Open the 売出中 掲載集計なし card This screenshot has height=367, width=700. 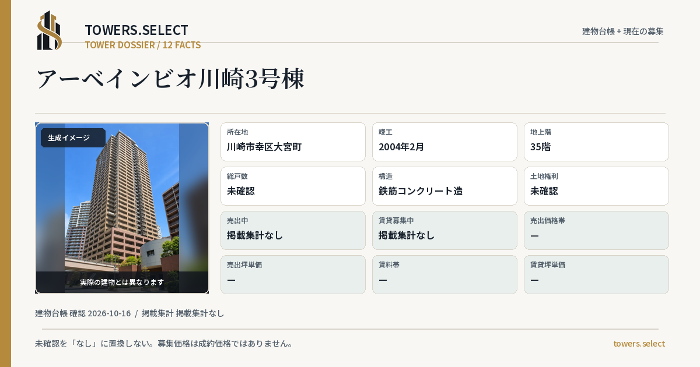293,230
